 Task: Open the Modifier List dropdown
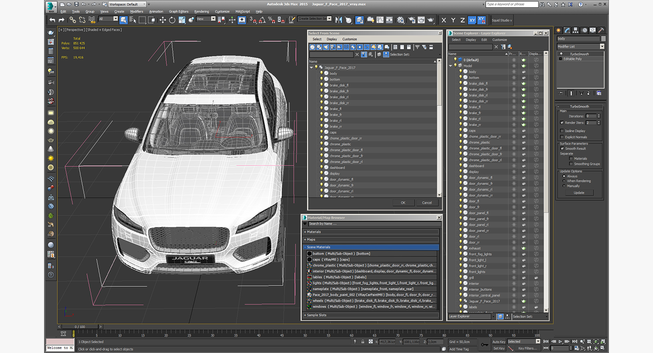coord(580,46)
